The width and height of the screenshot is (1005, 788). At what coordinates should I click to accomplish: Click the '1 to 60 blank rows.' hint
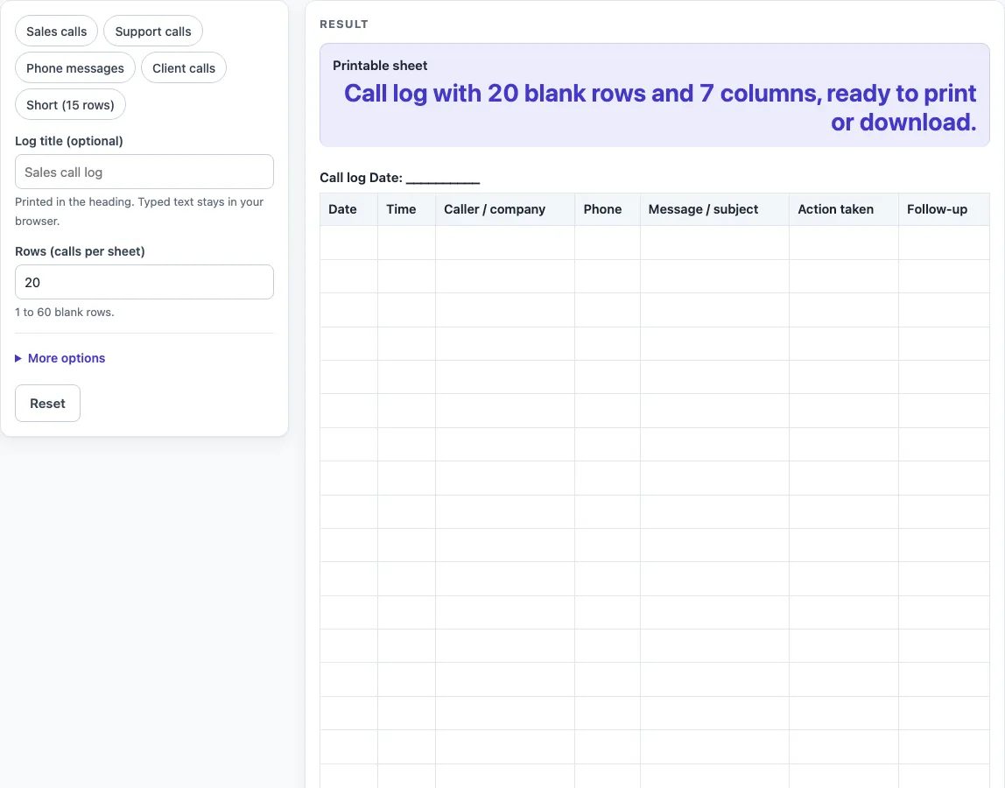click(x=65, y=313)
